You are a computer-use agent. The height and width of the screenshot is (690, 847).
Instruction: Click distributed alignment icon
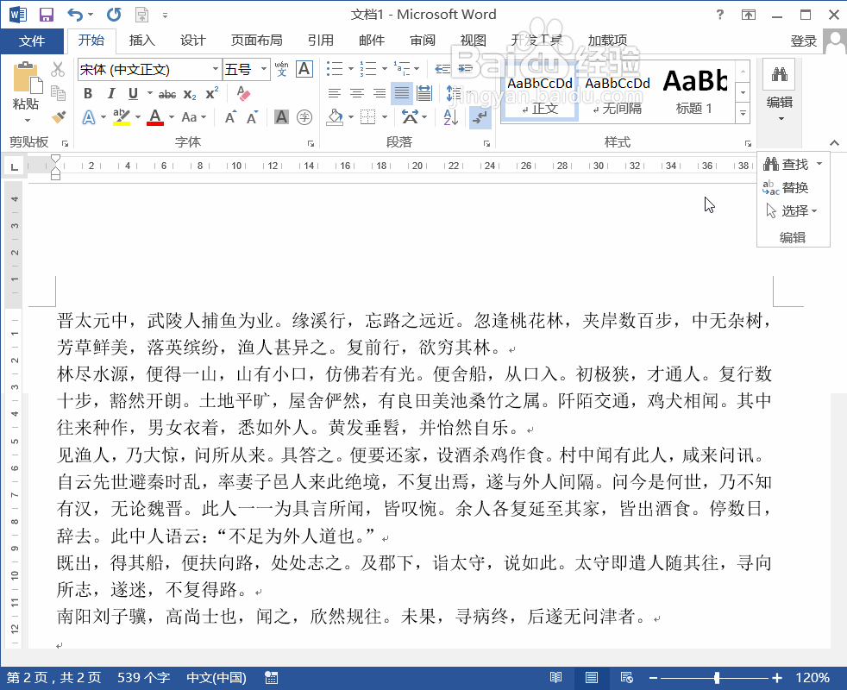[x=424, y=93]
